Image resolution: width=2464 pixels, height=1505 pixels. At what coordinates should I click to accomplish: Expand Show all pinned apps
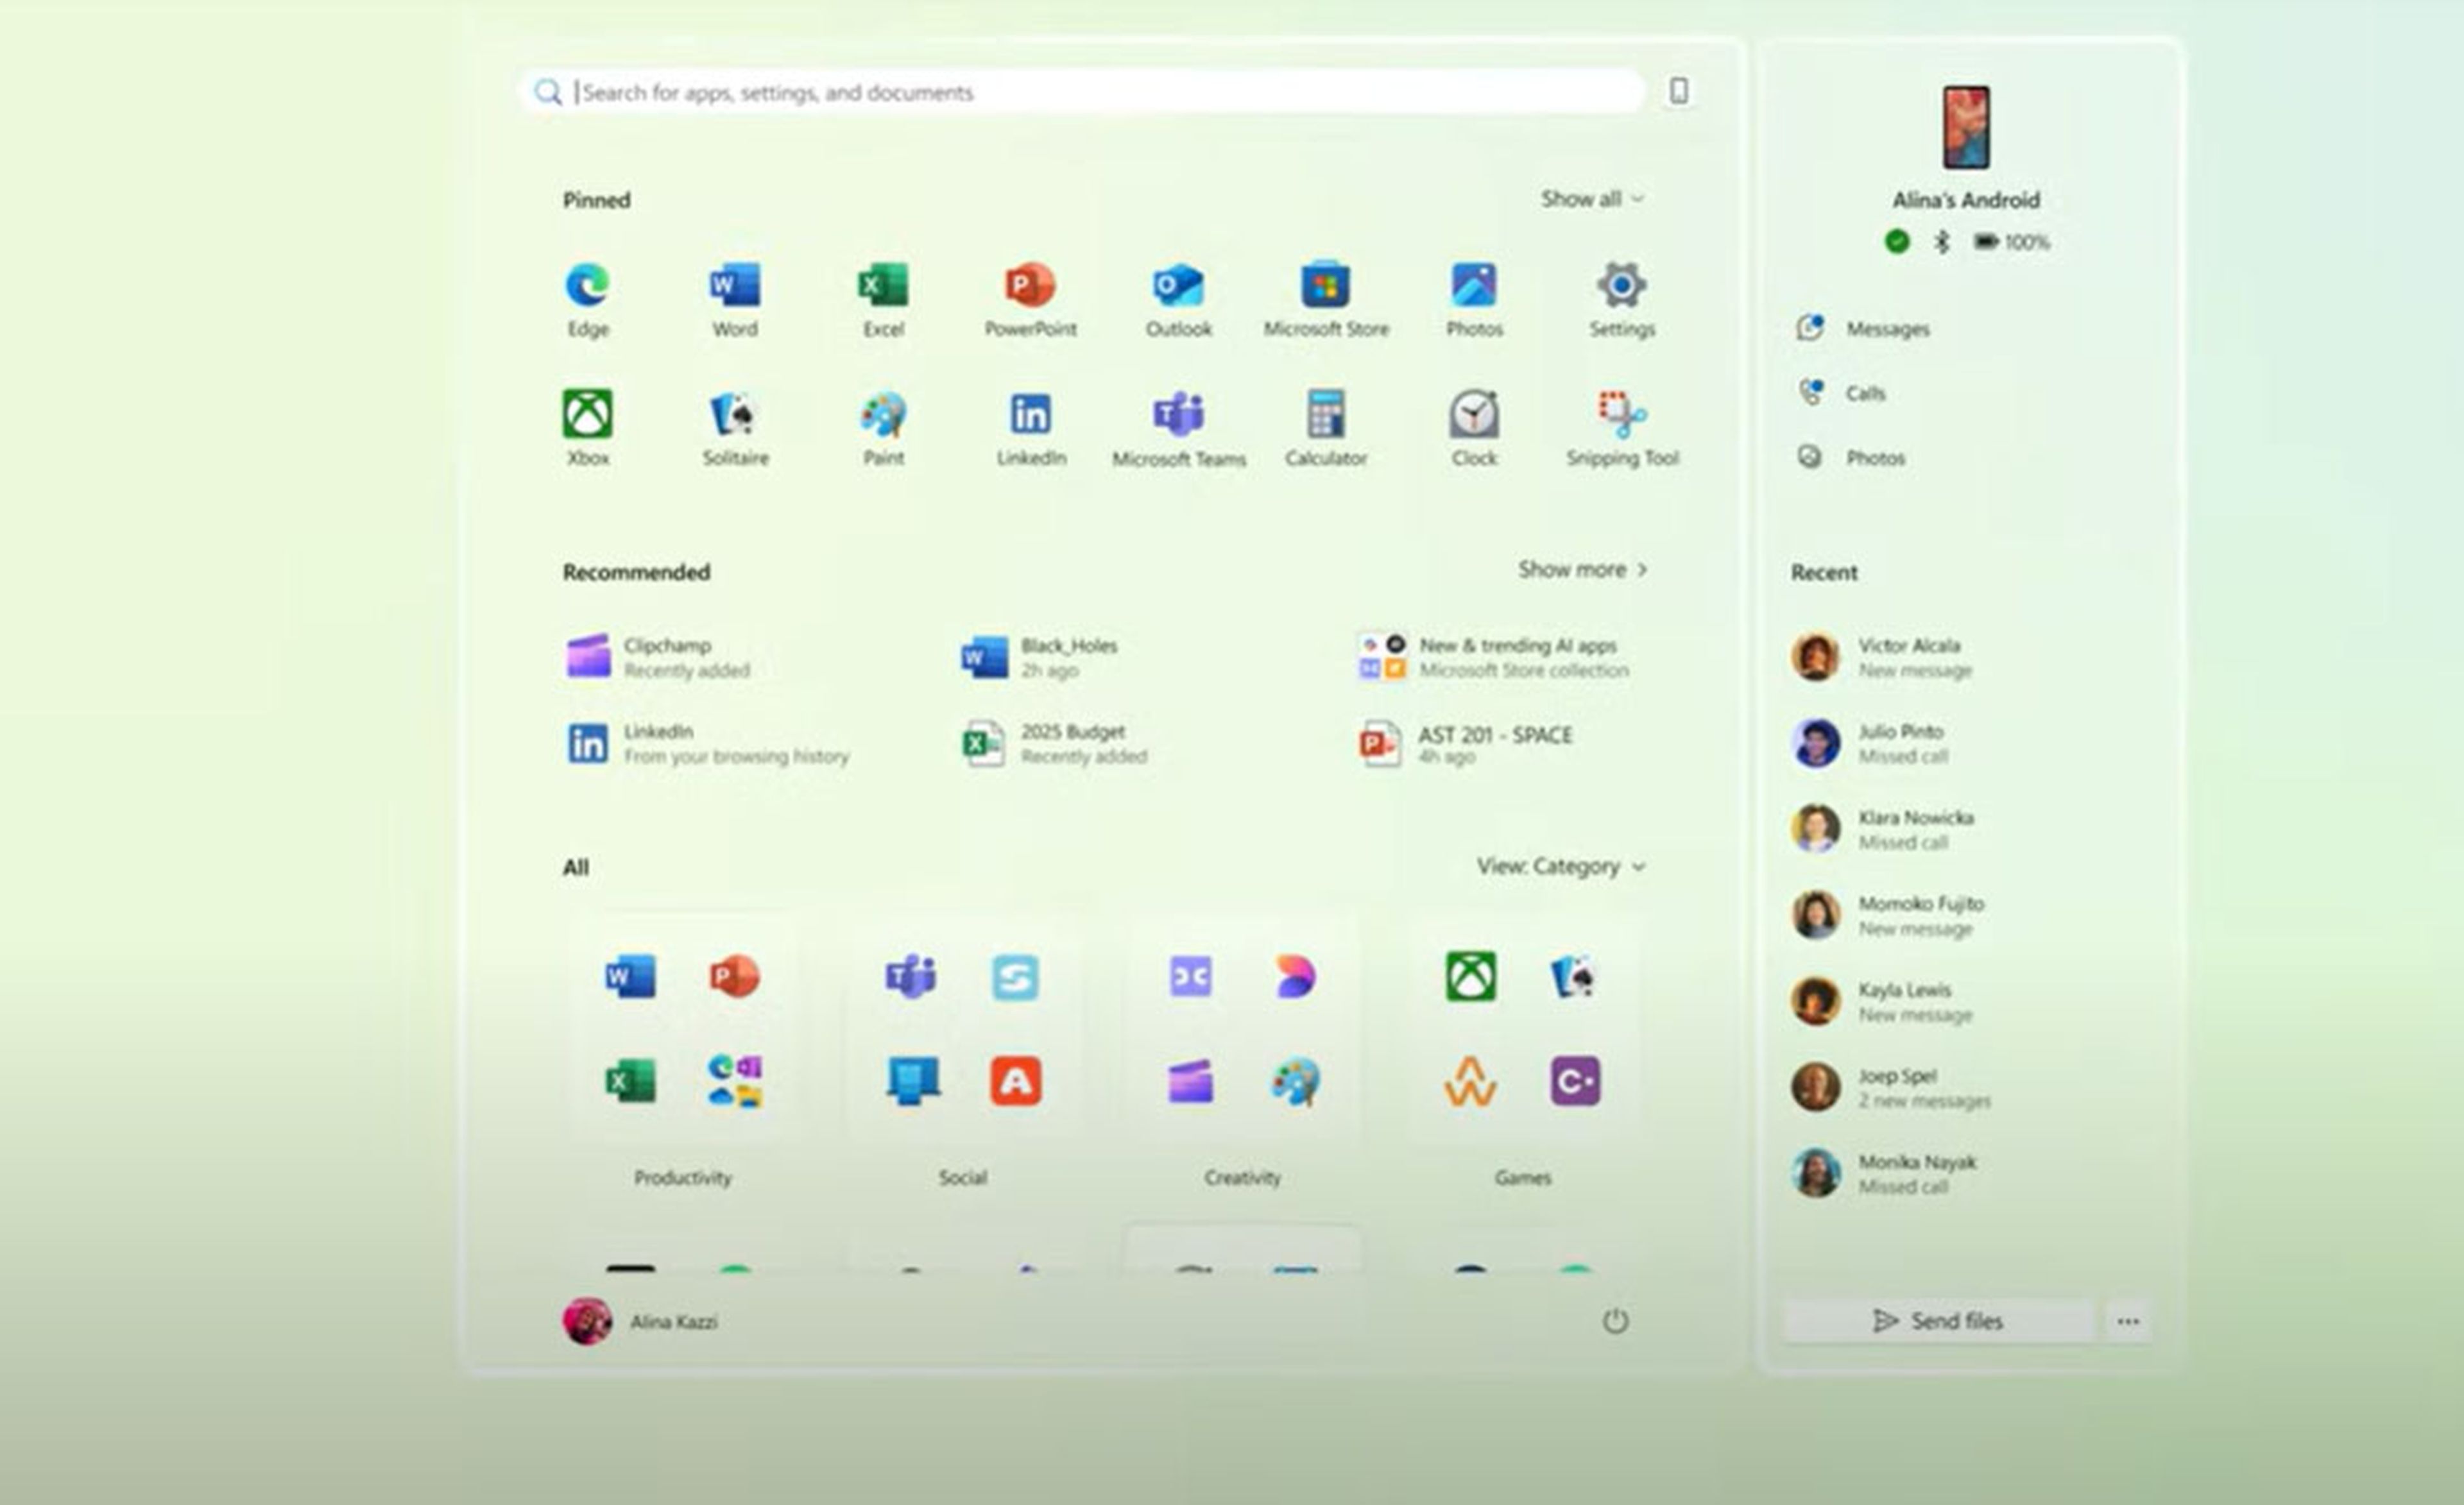coord(1592,199)
